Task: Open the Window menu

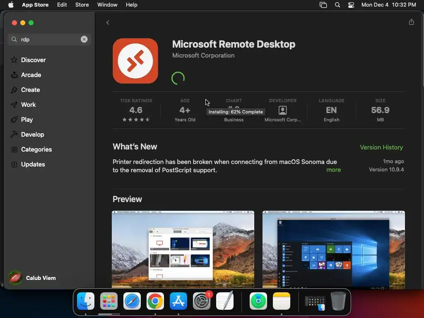Action: (107, 5)
